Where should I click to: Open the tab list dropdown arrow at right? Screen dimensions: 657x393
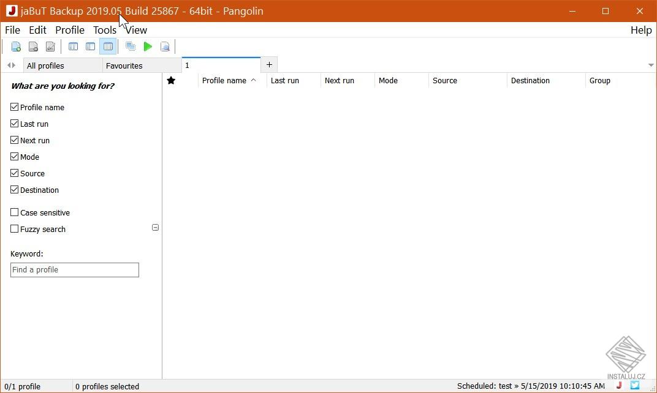click(x=651, y=65)
